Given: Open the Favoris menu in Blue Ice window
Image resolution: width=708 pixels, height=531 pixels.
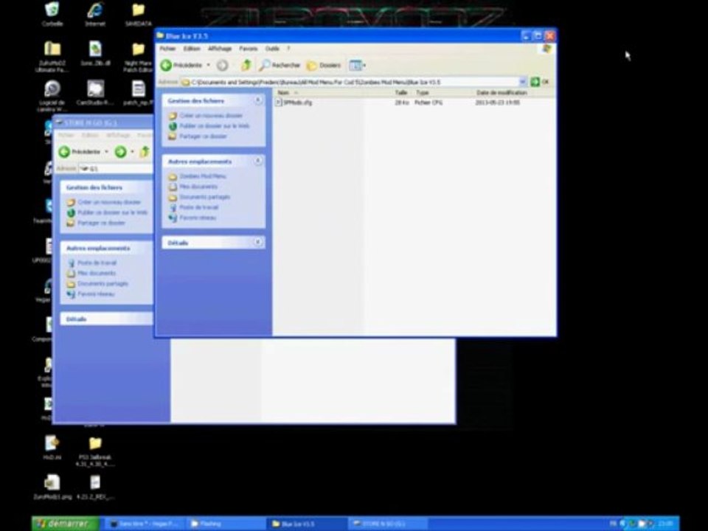Looking at the screenshot, I should click(249, 49).
